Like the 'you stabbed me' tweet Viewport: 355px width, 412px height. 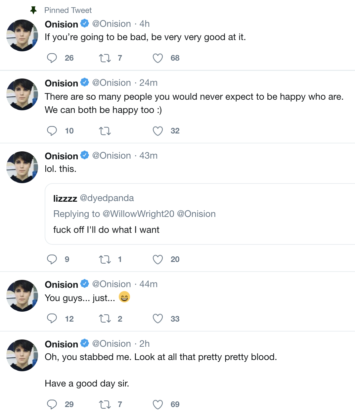click(x=158, y=404)
